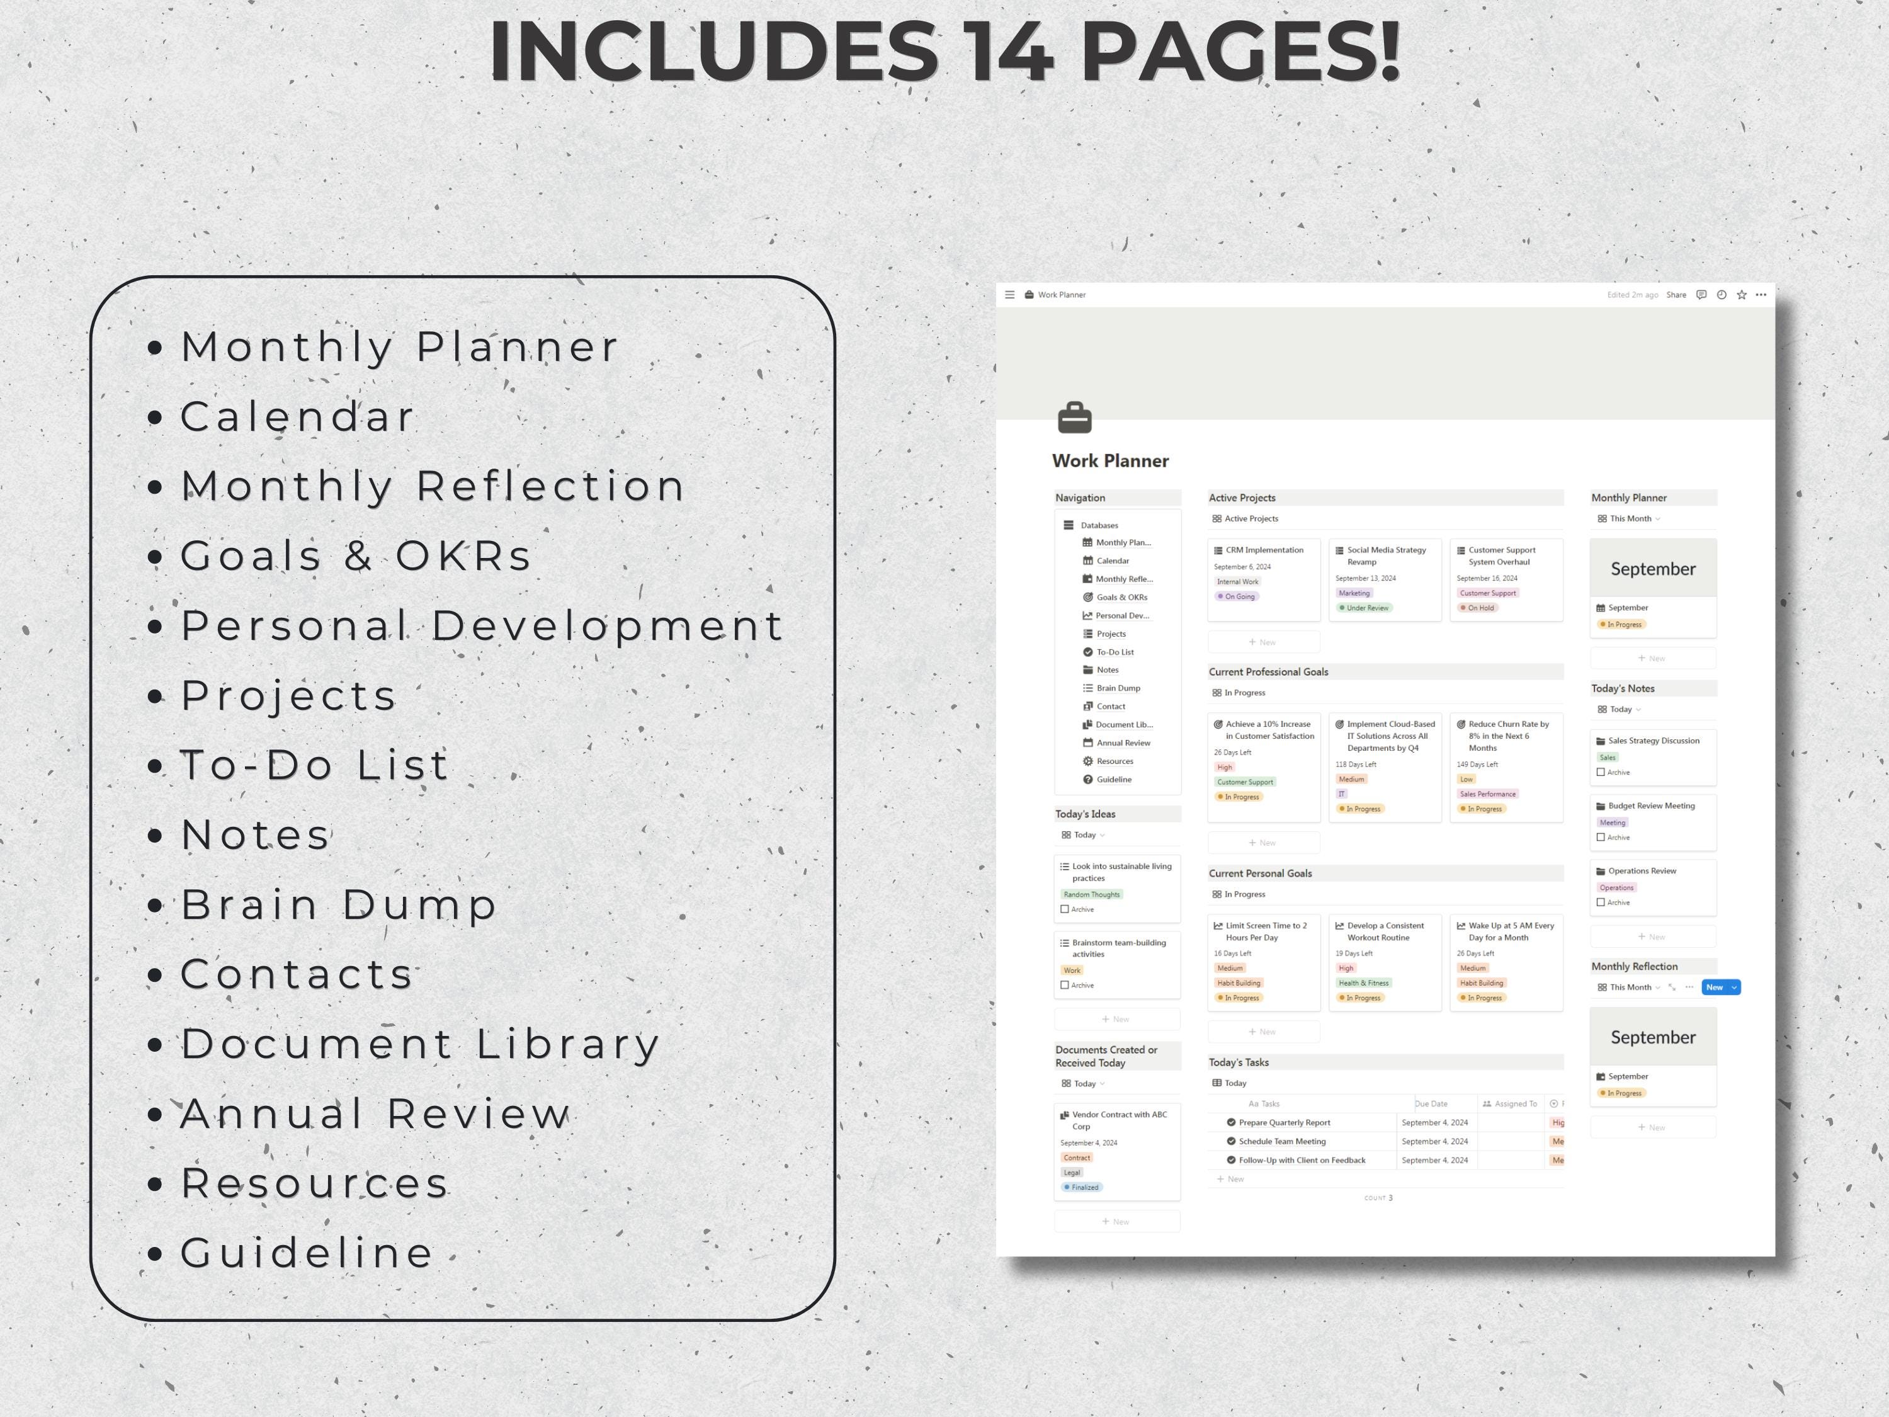Viewport: 1889px width, 1417px height.
Task: Tick Archive checkbox on Budget Review Meeting
Action: [1601, 837]
